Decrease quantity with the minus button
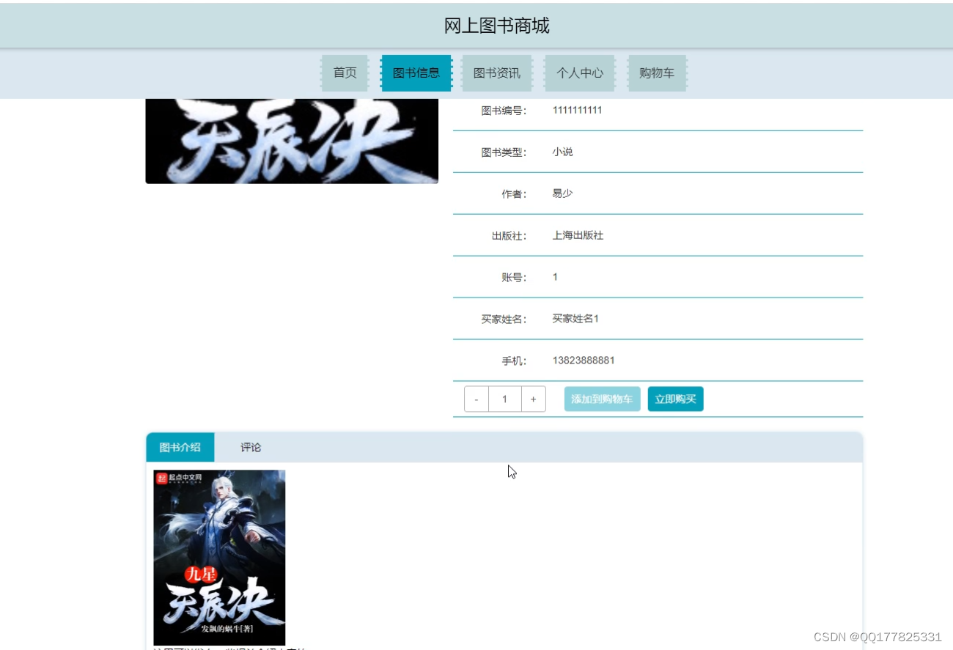The image size is (953, 650). coord(476,399)
